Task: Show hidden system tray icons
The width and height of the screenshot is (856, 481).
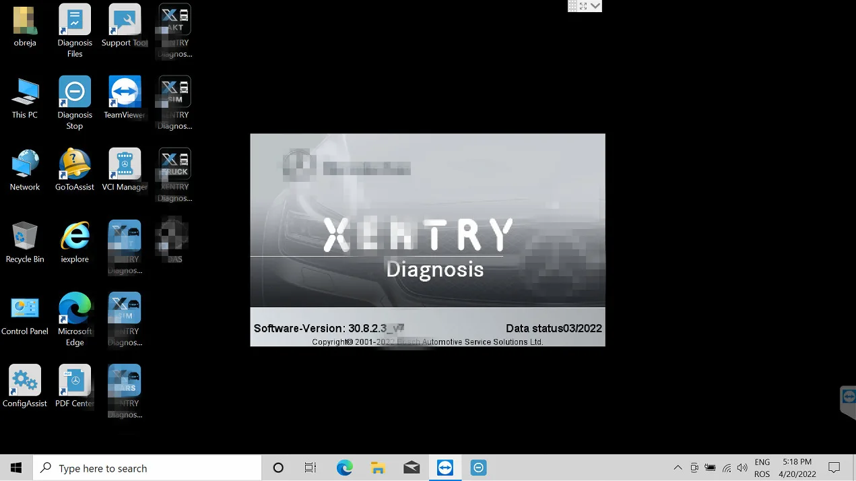Action: 678,468
